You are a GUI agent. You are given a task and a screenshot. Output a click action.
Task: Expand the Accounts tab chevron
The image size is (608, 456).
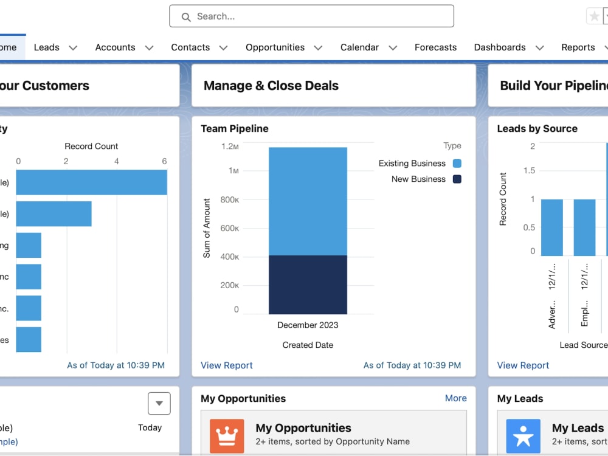tap(150, 47)
